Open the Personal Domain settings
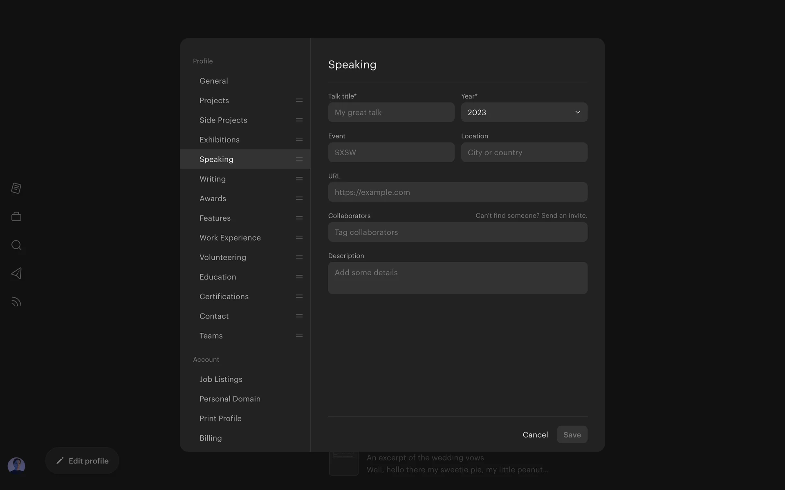The width and height of the screenshot is (785, 490). coord(230,399)
